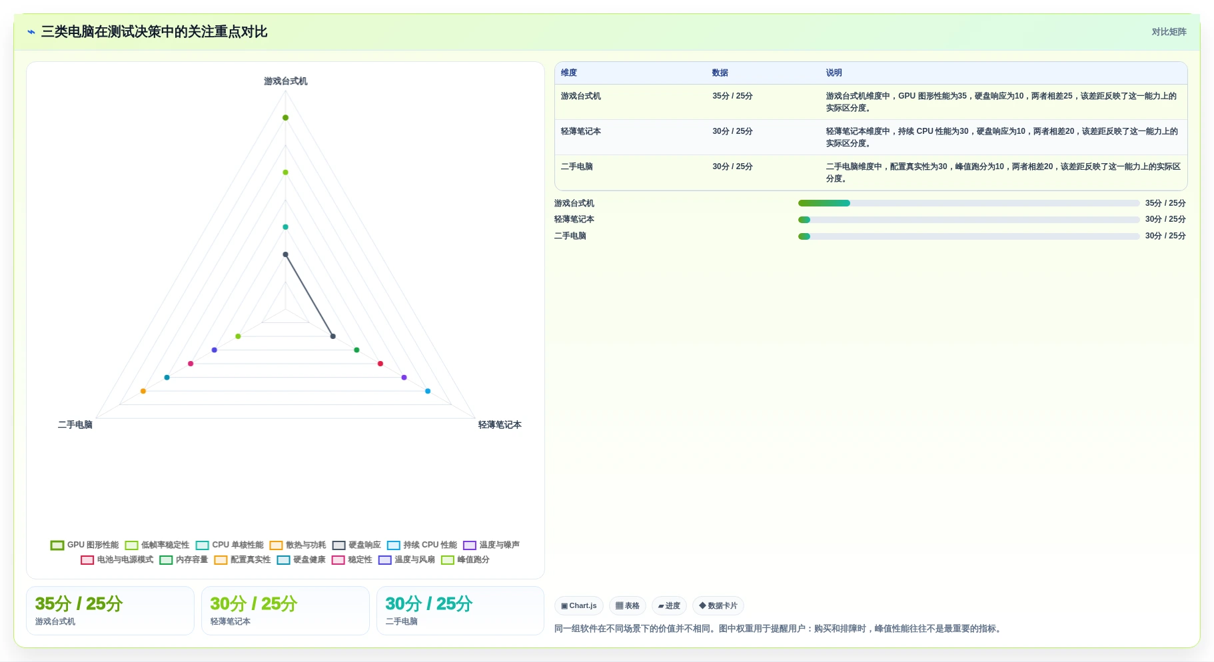Viewport: 1214px width, 662px height.
Task: Toggle the 内存容量 legend series
Action: coord(184,559)
